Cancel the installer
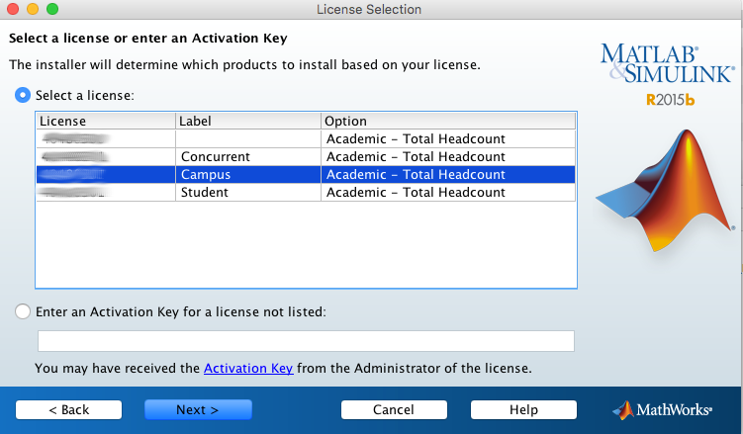743x434 pixels. [394, 409]
